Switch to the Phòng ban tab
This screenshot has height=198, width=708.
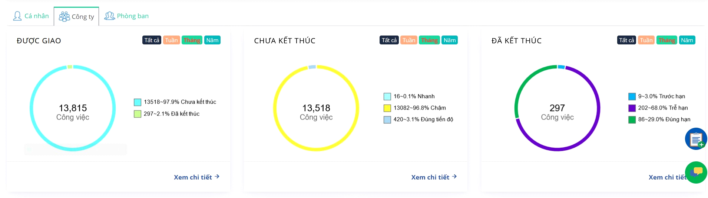click(x=126, y=16)
